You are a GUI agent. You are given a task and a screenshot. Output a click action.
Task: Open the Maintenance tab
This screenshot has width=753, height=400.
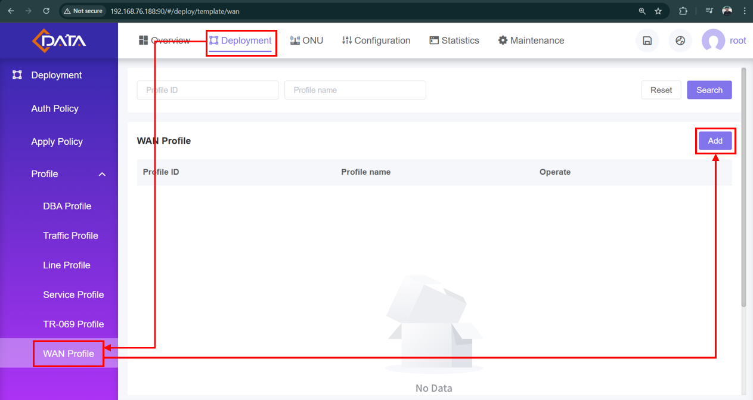(x=531, y=41)
